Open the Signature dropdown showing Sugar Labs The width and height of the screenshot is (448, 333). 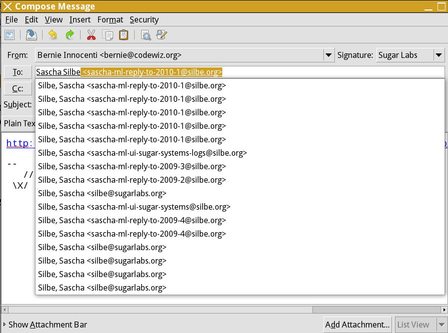tap(438, 55)
